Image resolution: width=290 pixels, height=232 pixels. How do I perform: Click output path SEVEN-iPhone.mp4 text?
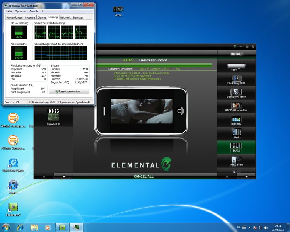click(x=137, y=79)
